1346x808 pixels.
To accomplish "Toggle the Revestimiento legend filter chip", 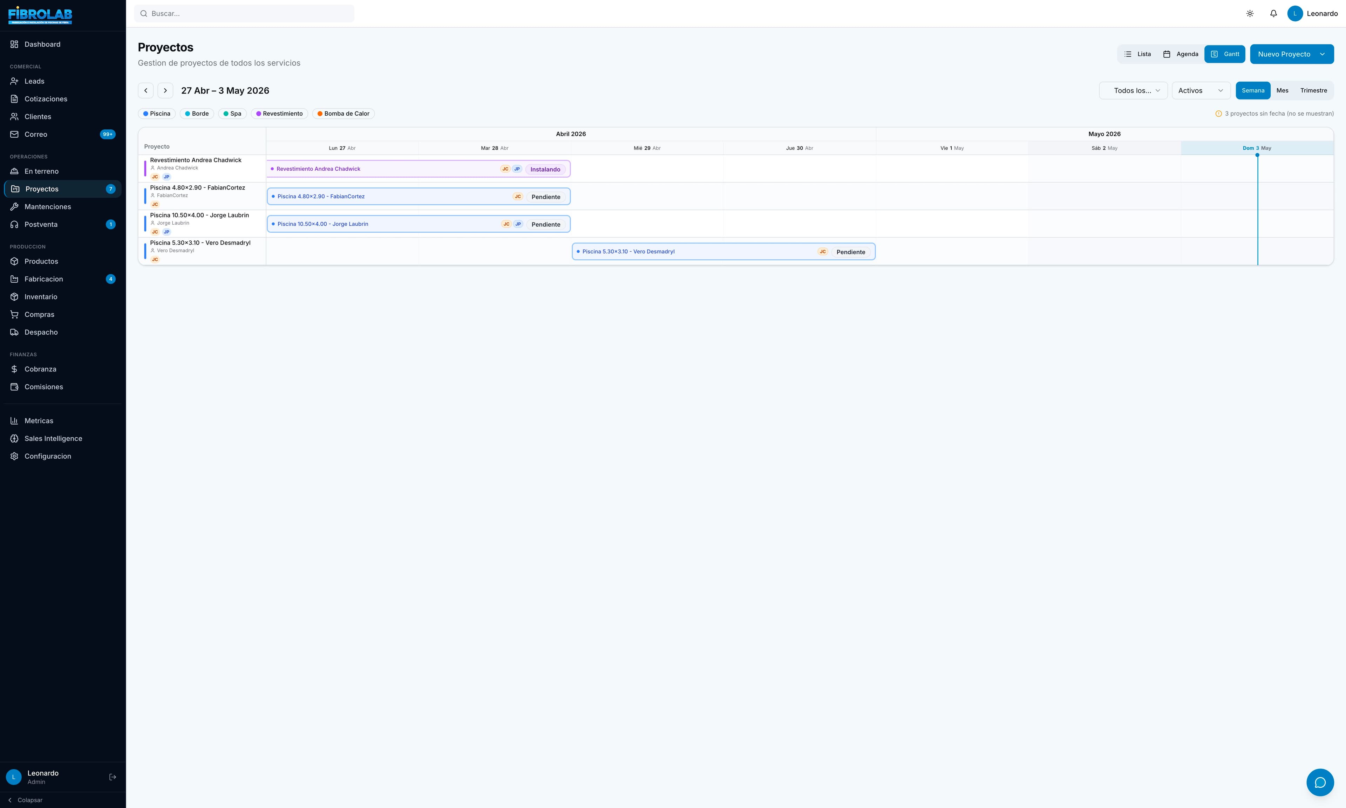I will point(279,114).
